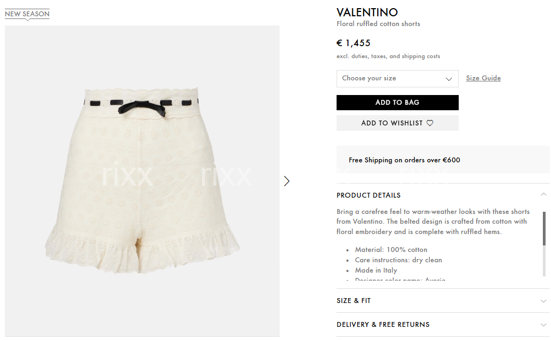Screen dimensions: 551x341
Task: Click the shorts product image
Action: 142,181
